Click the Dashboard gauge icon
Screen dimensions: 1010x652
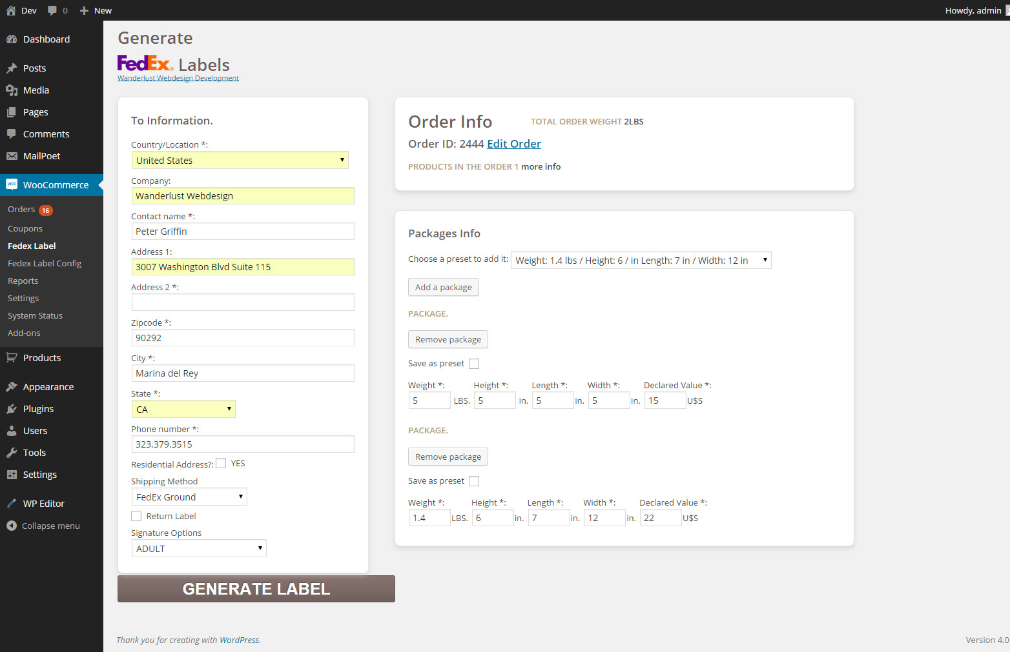pos(12,39)
